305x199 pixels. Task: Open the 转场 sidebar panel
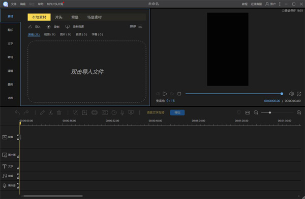(x=10, y=57)
